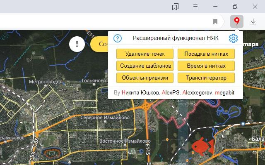
Task: Select Время в нитках button
Action: (x=206, y=66)
